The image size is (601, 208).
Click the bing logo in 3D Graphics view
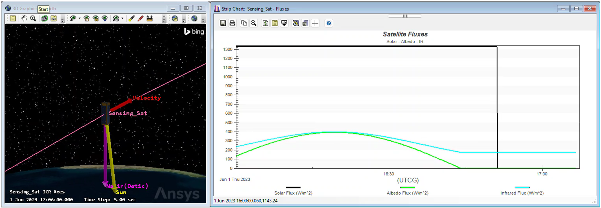coord(194,32)
